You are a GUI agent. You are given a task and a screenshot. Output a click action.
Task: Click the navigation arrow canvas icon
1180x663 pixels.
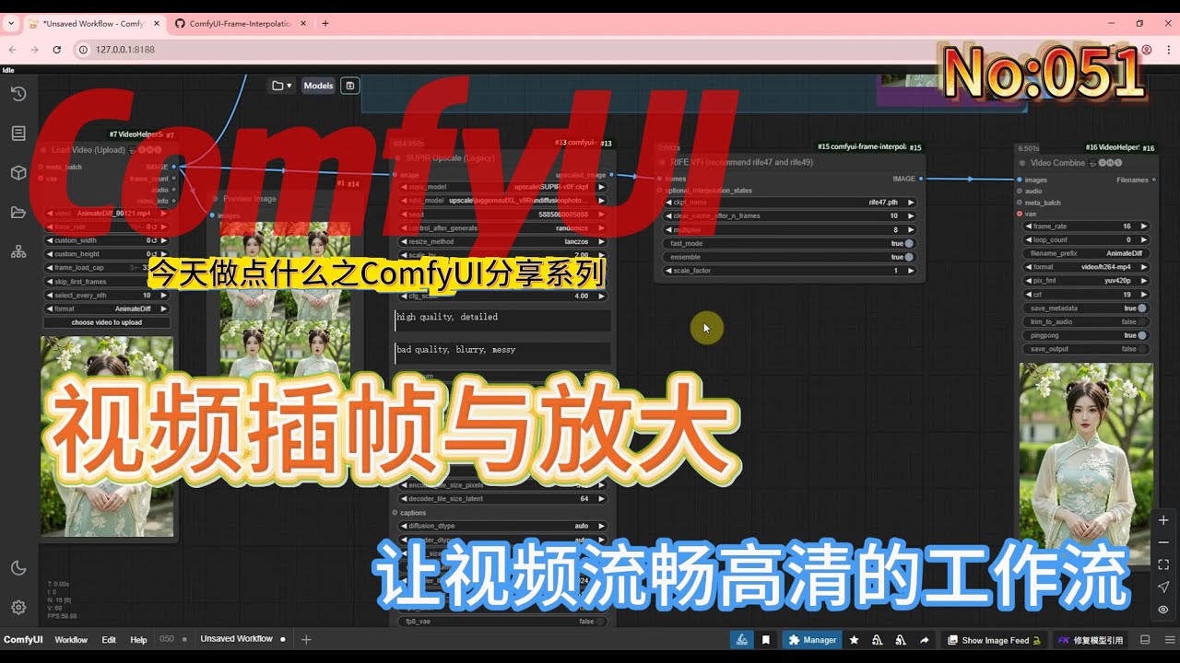[x=1163, y=587]
